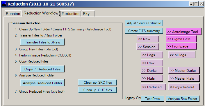This screenshot has width=205, height=106.
Task: Click the Test Draw button
Action: point(152,98)
